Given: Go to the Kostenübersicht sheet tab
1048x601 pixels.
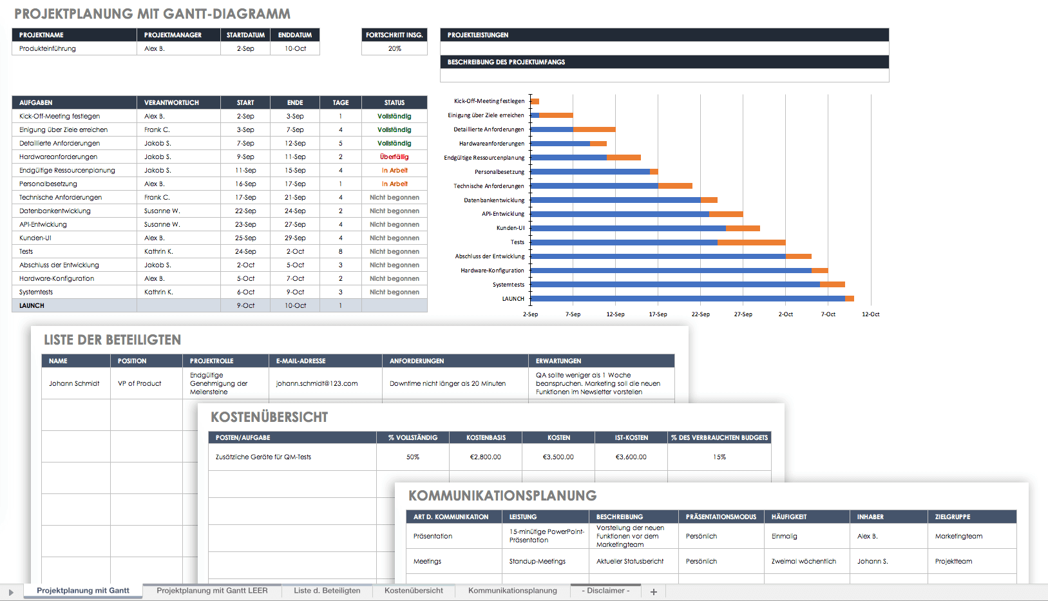Looking at the screenshot, I should (414, 591).
